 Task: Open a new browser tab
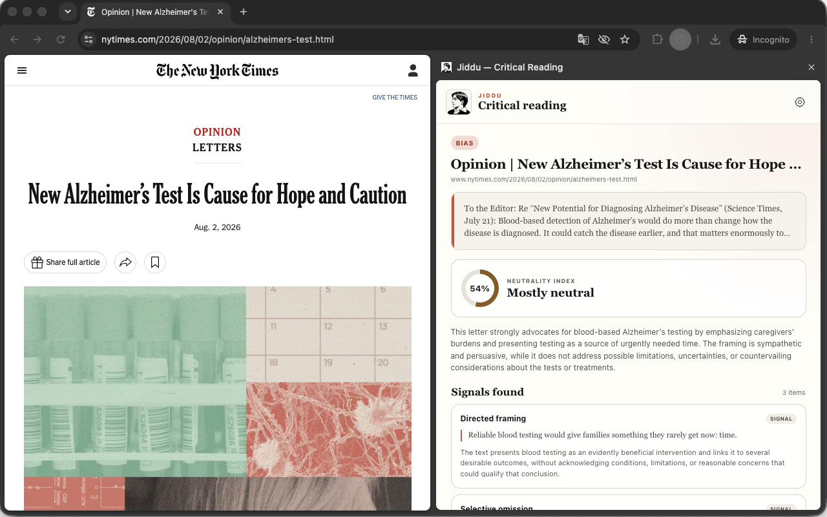244,12
